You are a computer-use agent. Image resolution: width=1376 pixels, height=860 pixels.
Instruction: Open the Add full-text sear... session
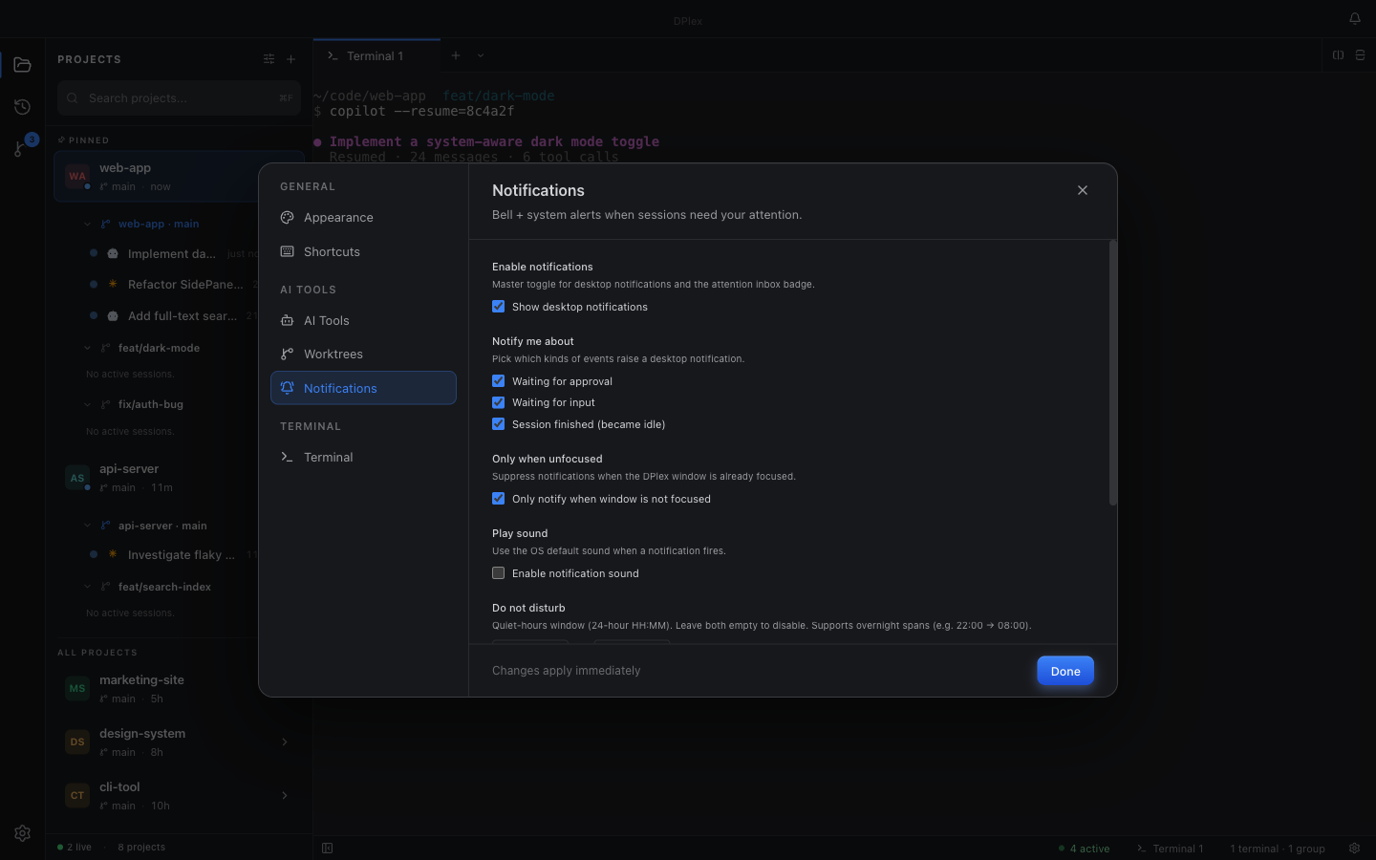pyautogui.click(x=172, y=315)
